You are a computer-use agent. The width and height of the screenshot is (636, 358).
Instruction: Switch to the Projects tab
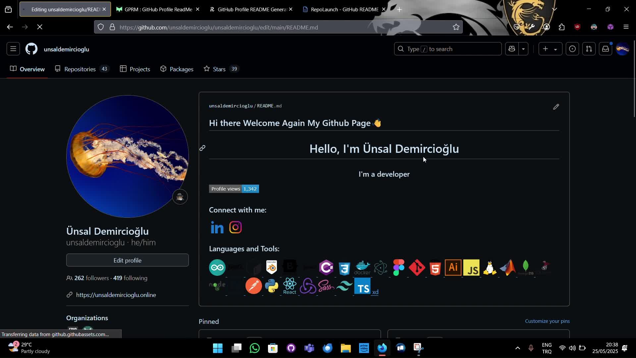pyautogui.click(x=135, y=69)
